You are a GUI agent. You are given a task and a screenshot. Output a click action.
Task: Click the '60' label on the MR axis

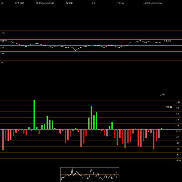coord(178,114)
